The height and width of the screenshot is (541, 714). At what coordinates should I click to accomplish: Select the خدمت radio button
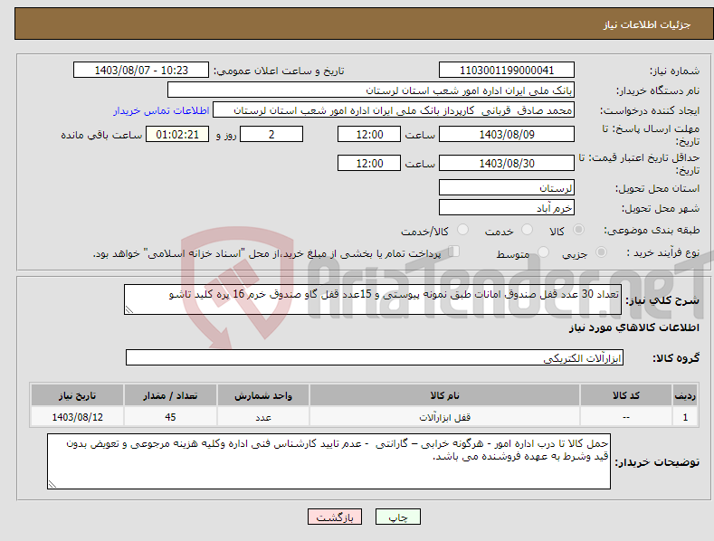527,230
